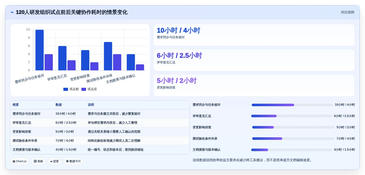
Task: Click the 对比矩阵 label in header
Action: coord(347,12)
